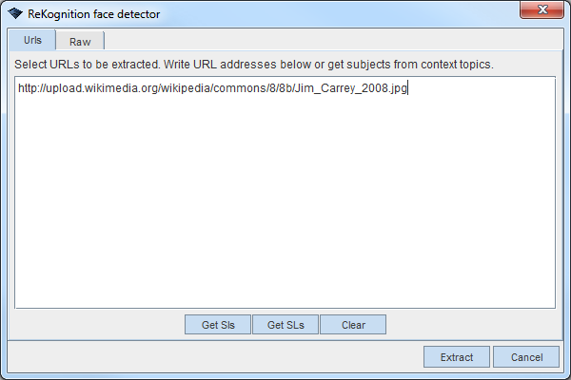Click empty space in the URL text area
Image resolution: width=571 pixels, height=380 pixels.
click(285, 209)
